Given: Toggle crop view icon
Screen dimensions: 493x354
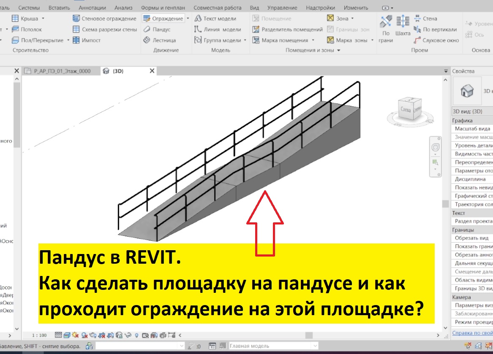Looking at the screenshot, I should 101,335.
